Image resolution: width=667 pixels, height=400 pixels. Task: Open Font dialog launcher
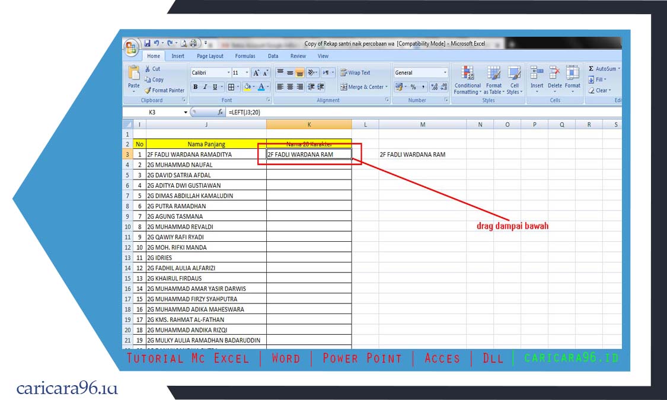click(x=269, y=100)
